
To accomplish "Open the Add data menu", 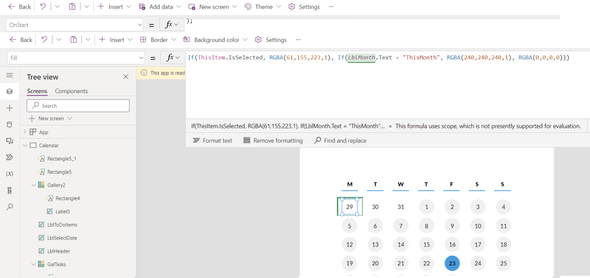I will [160, 7].
